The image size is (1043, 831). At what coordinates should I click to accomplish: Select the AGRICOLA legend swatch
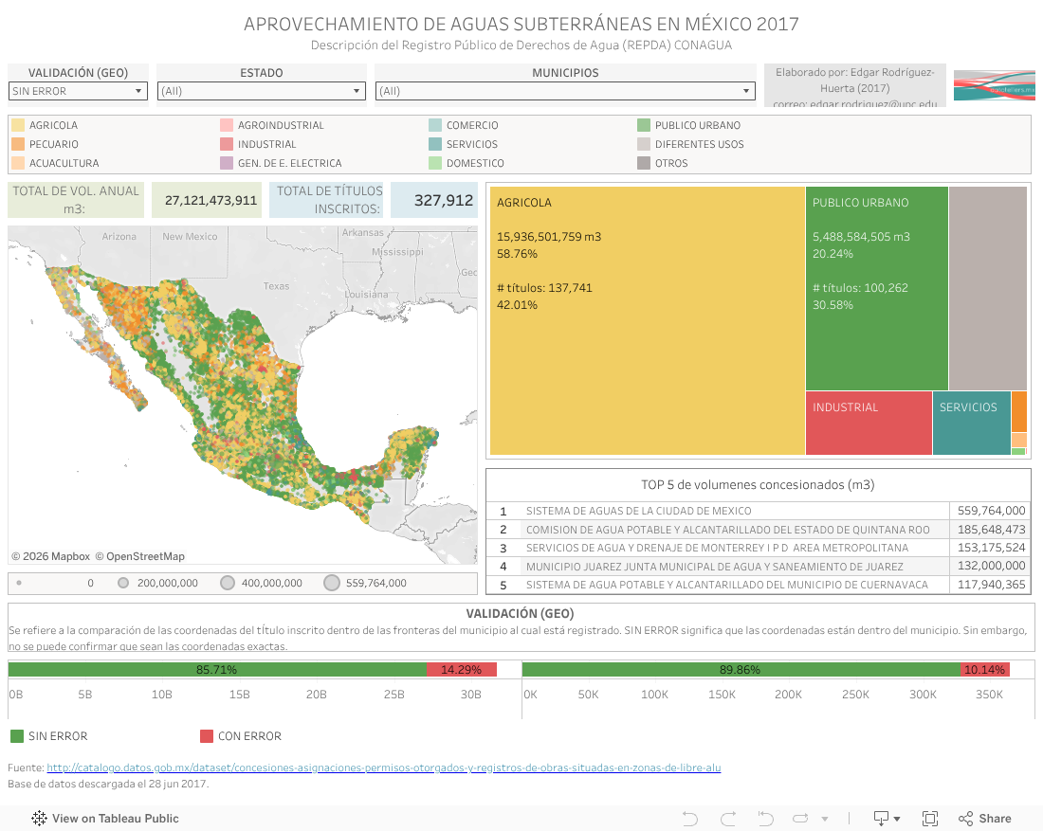pyautogui.click(x=18, y=125)
